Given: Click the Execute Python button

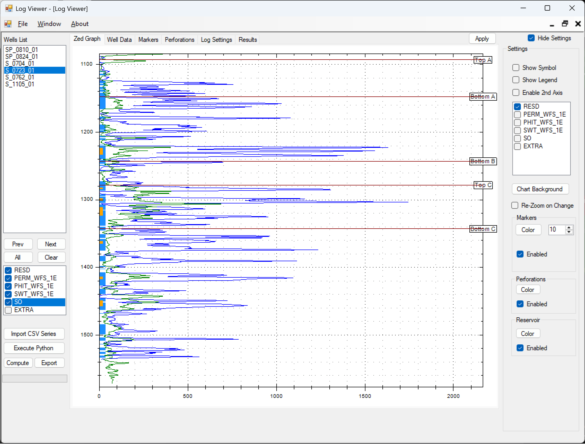Looking at the screenshot, I should tap(34, 348).
